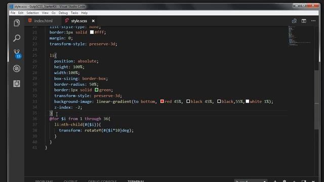Click the code minimap preview
This screenshot has height=182, width=324.
pyautogui.click(x=299, y=35)
